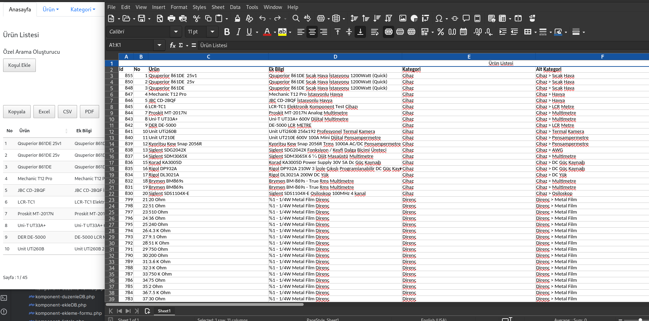The image size is (649, 321).
Task: Open the 11 pt font size dropdown
Action: click(x=212, y=32)
